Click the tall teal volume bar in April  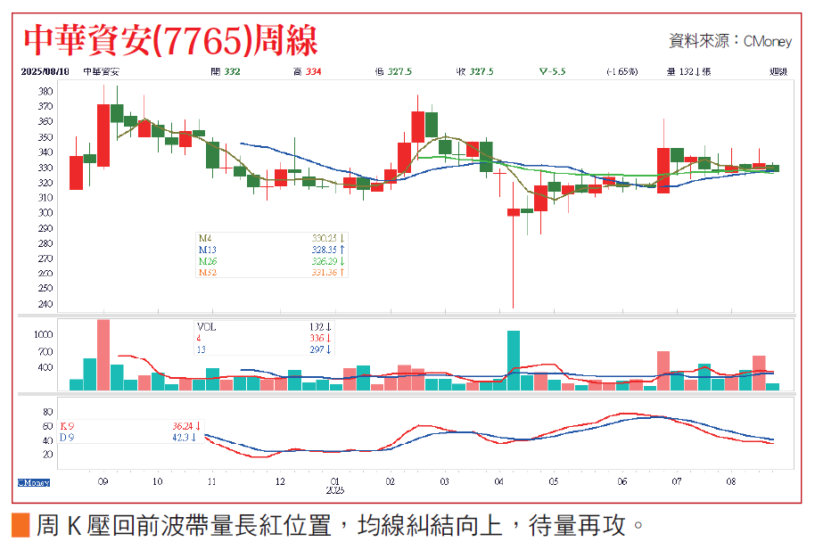(x=514, y=360)
